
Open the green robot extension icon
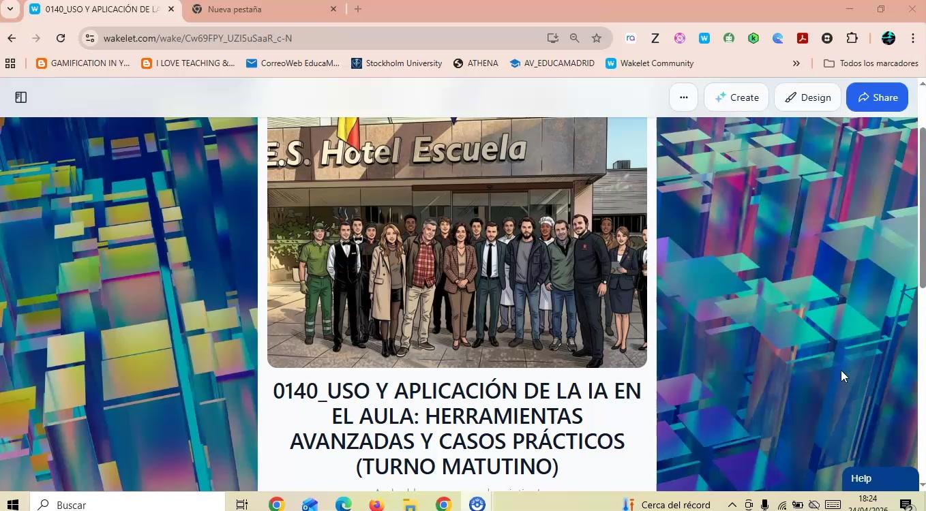729,38
